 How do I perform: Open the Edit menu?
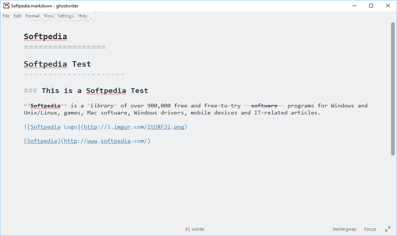(17, 16)
